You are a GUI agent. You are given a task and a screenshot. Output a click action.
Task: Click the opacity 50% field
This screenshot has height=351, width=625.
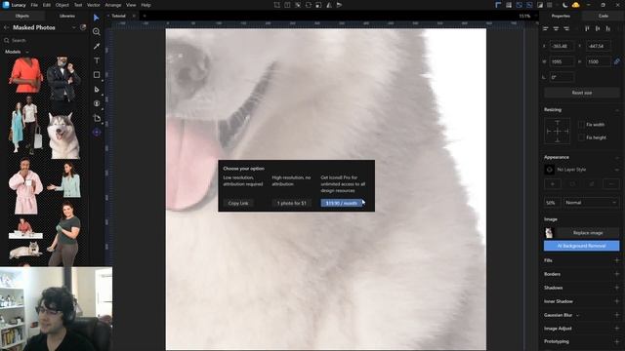click(x=552, y=203)
